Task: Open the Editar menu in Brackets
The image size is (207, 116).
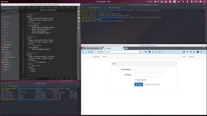Action: pyautogui.click(x=29, y=8)
